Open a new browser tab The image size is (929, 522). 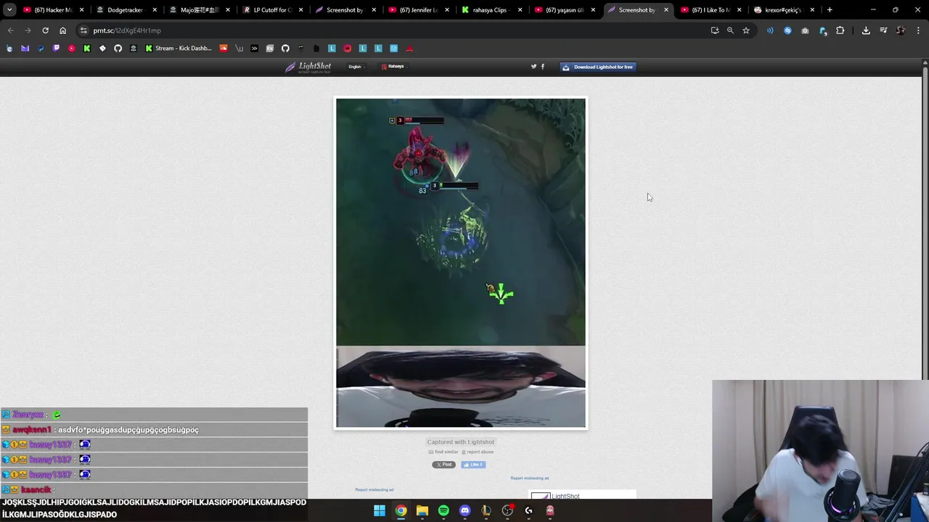(x=830, y=10)
